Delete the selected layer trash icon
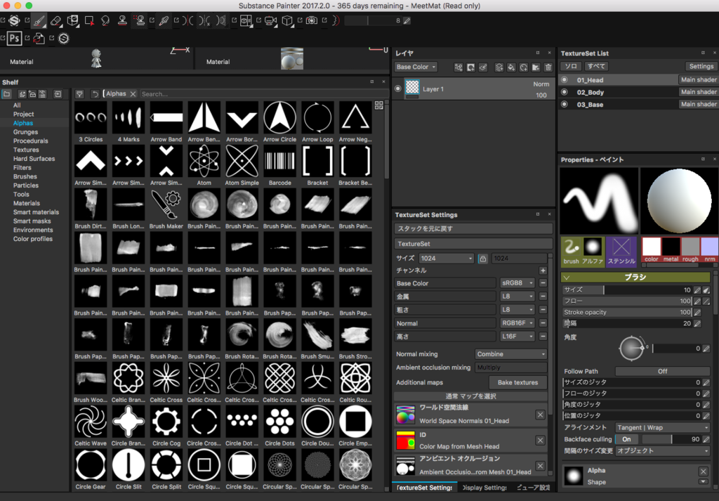 coord(548,67)
